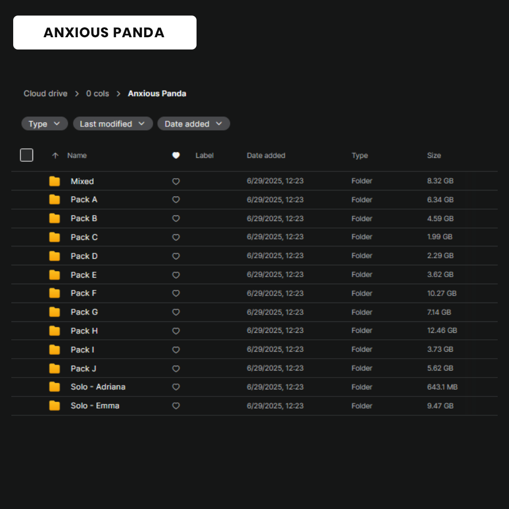Tick the select-all checkbox in header
Viewport: 509px width, 509px height.
coord(26,155)
